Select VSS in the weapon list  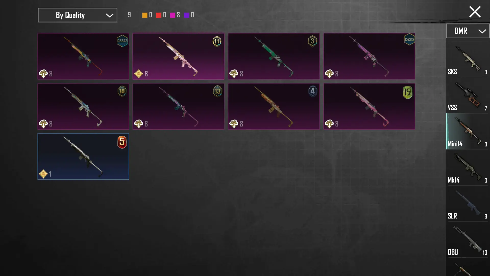[x=468, y=95]
